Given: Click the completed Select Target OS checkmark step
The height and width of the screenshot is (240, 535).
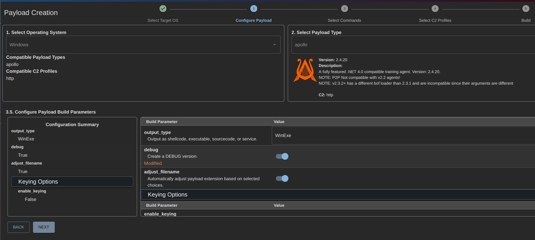Looking at the screenshot, I should (x=163, y=8).
